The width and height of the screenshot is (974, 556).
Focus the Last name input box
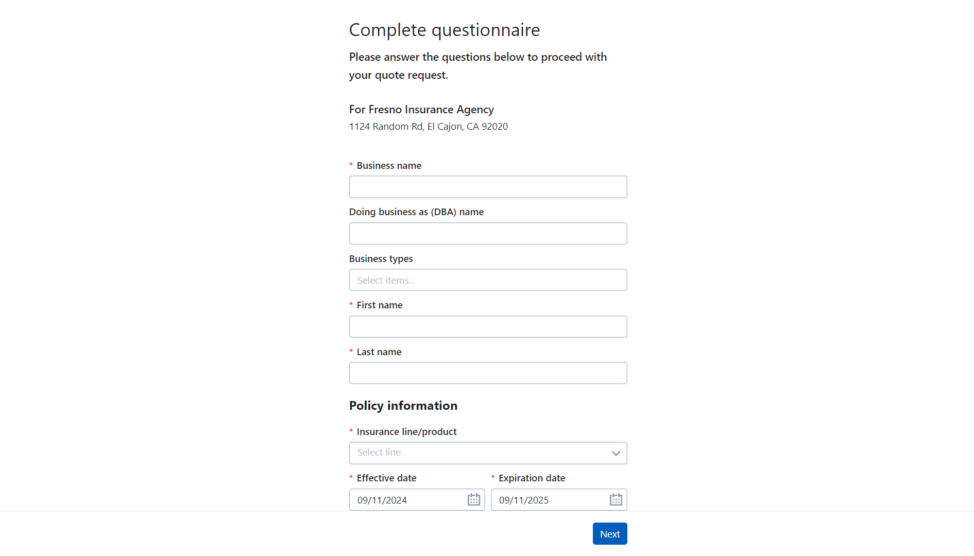coord(488,373)
